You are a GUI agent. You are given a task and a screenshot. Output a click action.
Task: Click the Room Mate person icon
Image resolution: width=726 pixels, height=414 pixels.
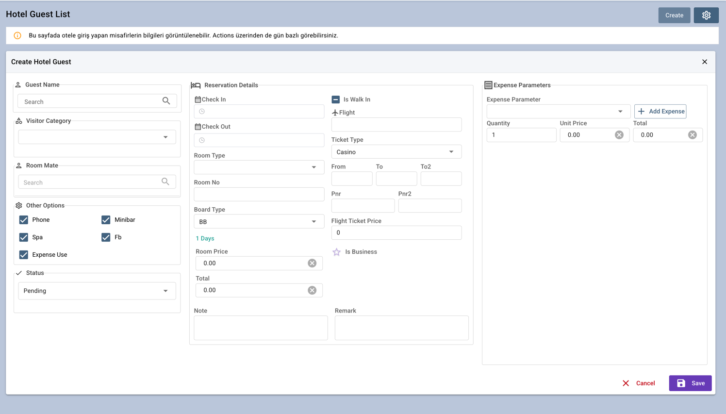[19, 166]
